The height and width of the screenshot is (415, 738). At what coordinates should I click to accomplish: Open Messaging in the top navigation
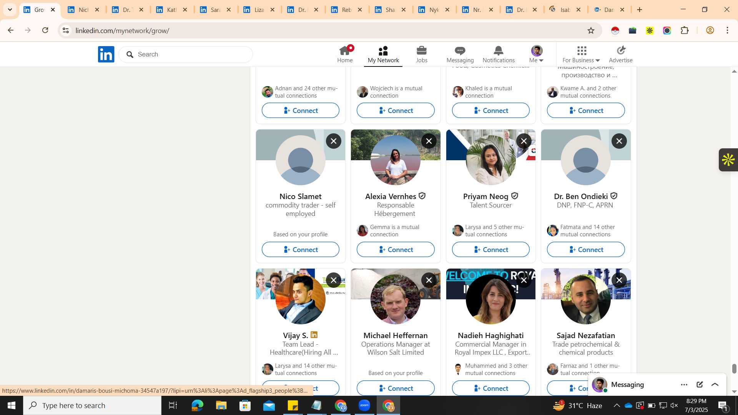tap(460, 54)
